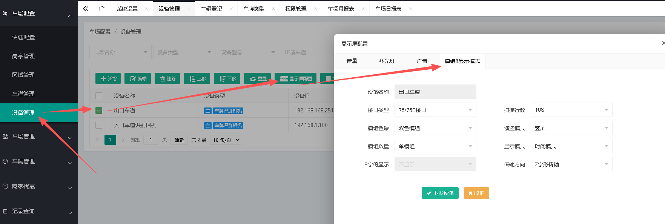
Task: Collapse sidebar with the double-chevron icon
Action: click(x=86, y=9)
